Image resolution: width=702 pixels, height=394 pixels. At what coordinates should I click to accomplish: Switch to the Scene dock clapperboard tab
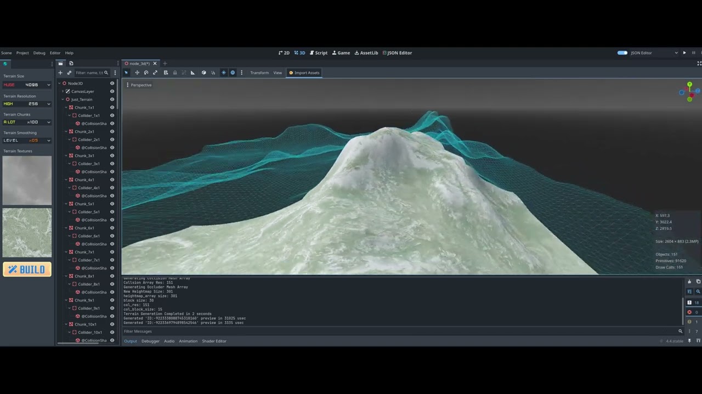pyautogui.click(x=60, y=63)
